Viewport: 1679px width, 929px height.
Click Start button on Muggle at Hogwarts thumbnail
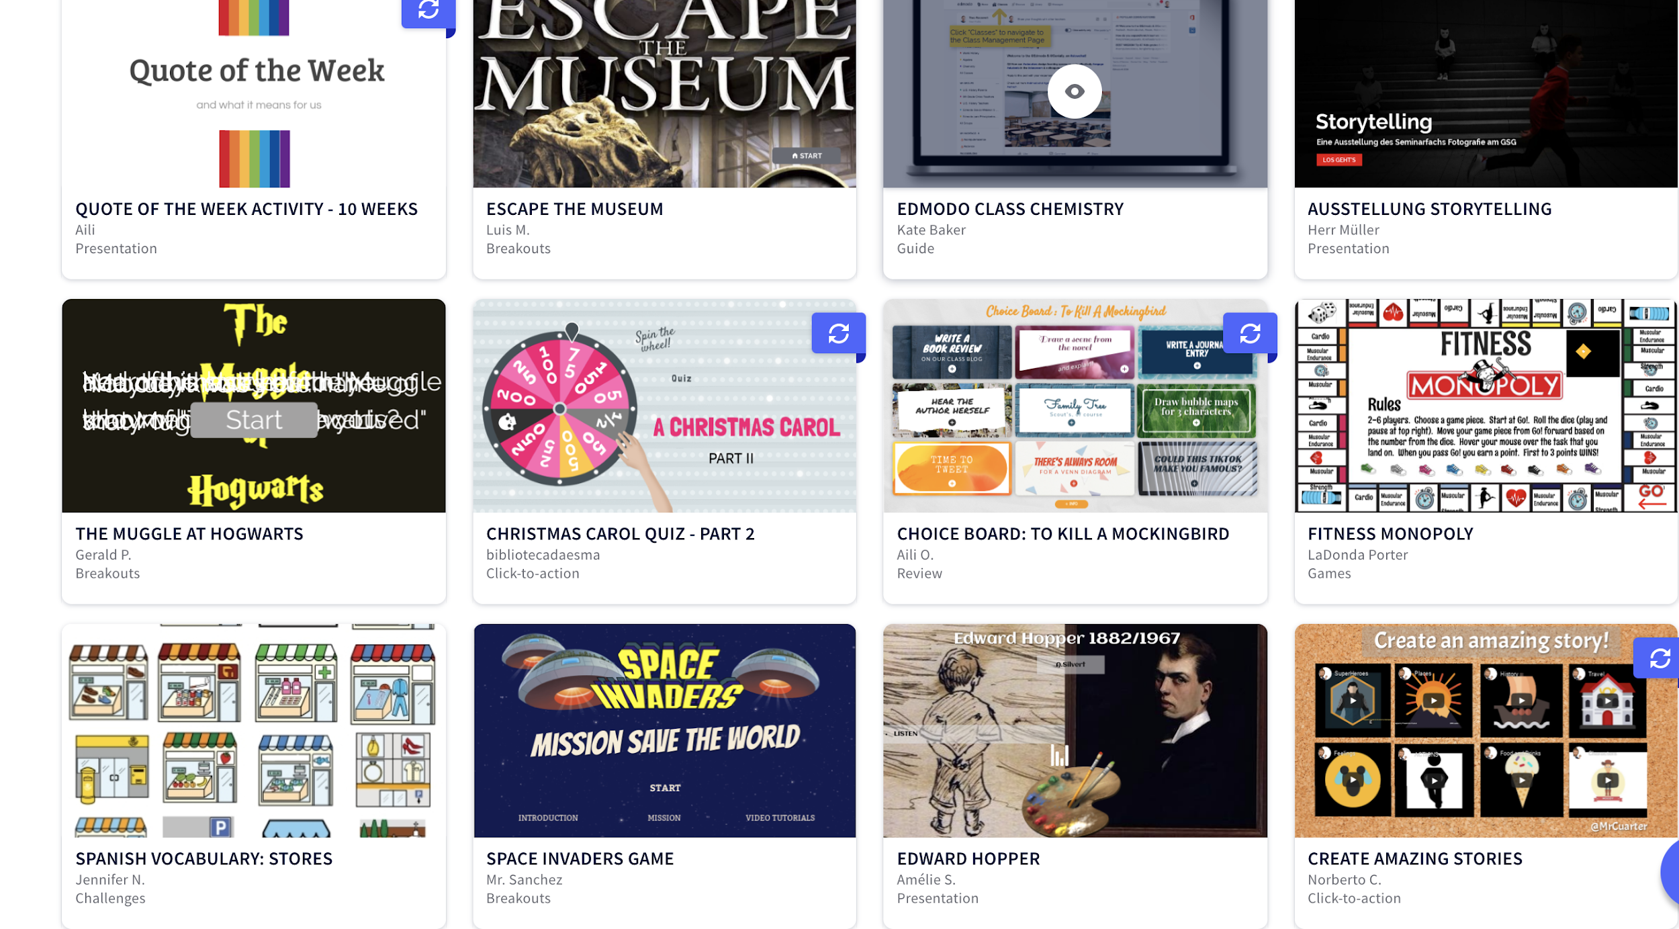[x=254, y=420]
